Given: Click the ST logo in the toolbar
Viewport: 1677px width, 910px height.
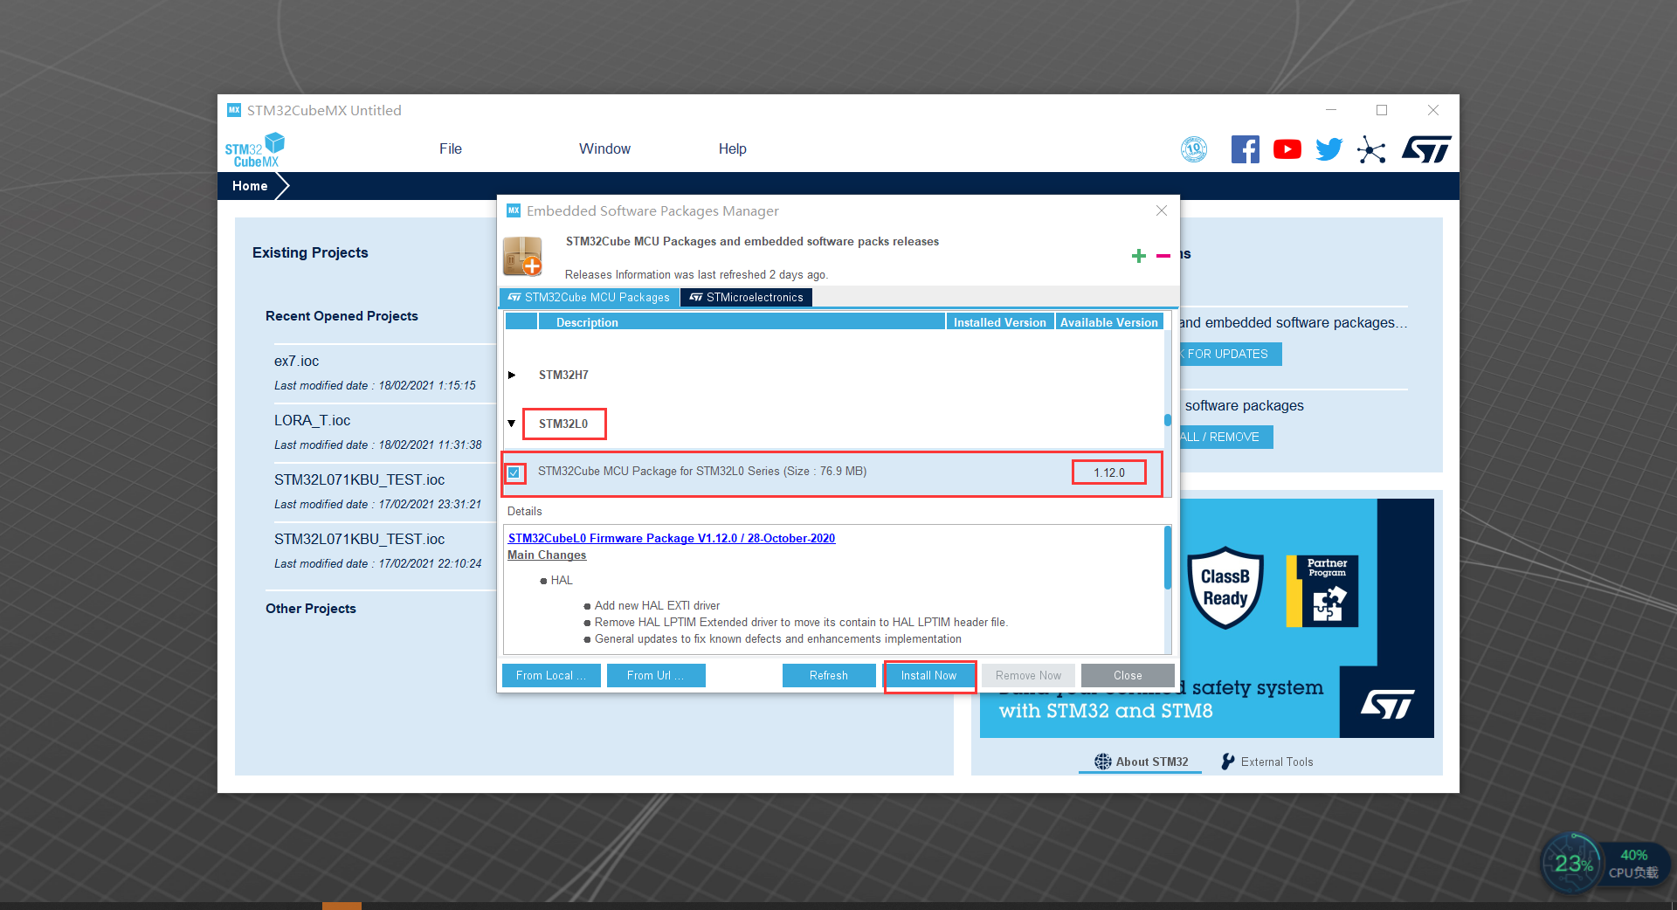Looking at the screenshot, I should click(x=1426, y=149).
